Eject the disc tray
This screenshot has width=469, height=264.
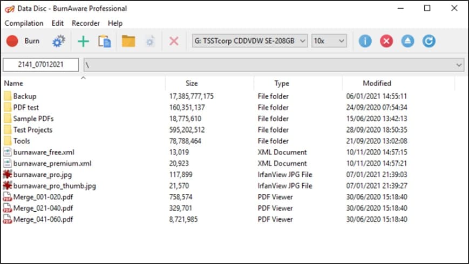tap(407, 41)
